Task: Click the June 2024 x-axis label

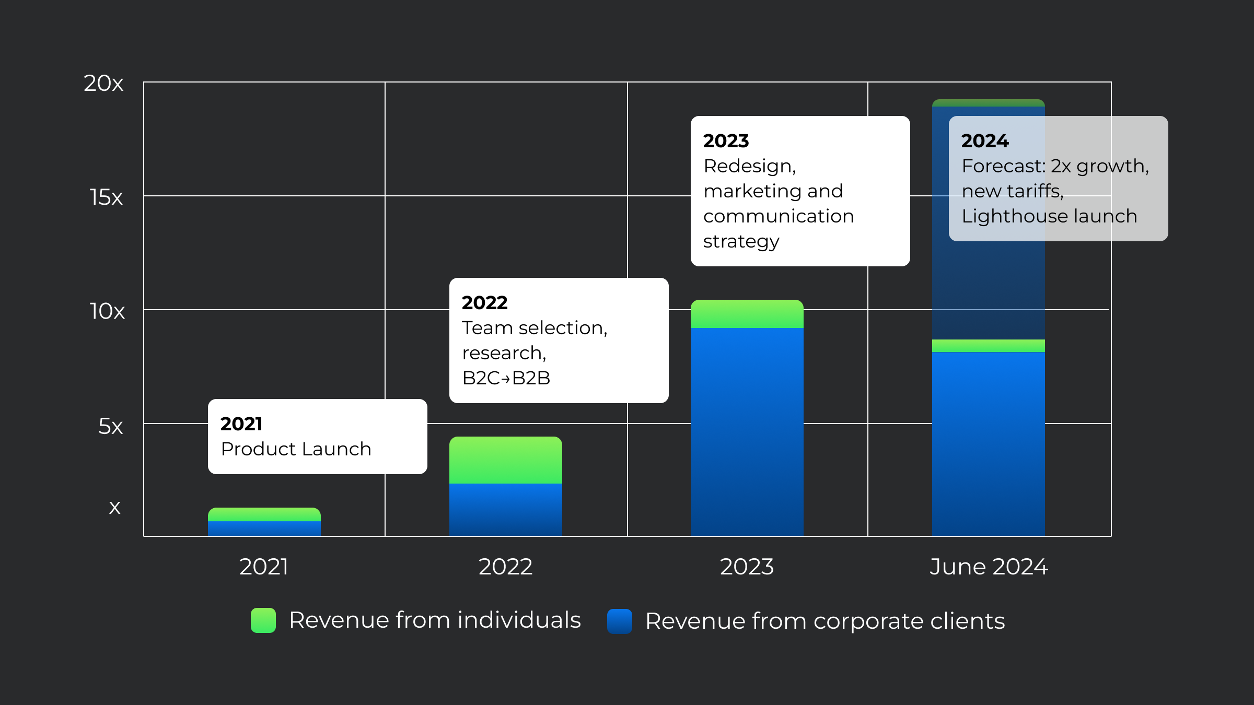Action: [989, 567]
